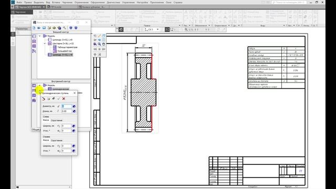
Task: Open the Вид menu
Action: tap(48, 2)
